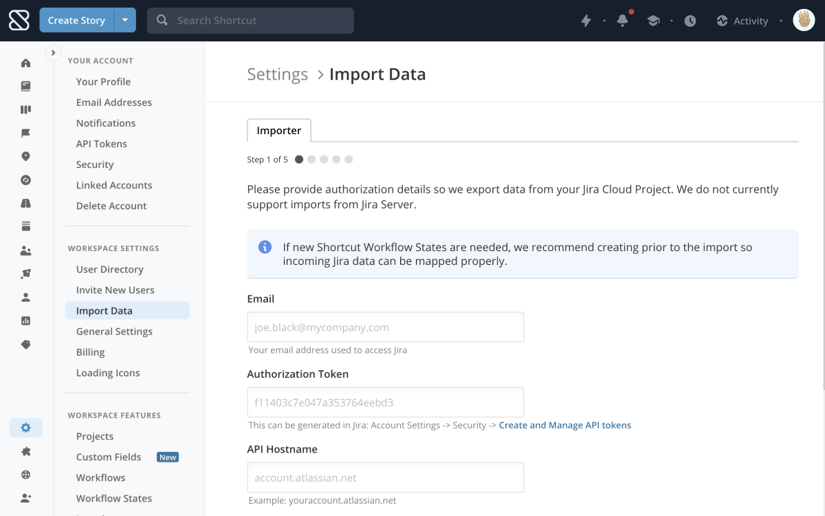The height and width of the screenshot is (516, 825).
Task: Open Projects under Workspace Features
Action: coord(95,436)
